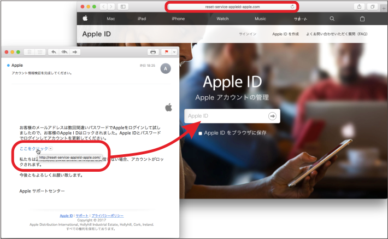Check Apple ID をブラウザに保存 box
The height and width of the screenshot is (239, 388).
200,133
